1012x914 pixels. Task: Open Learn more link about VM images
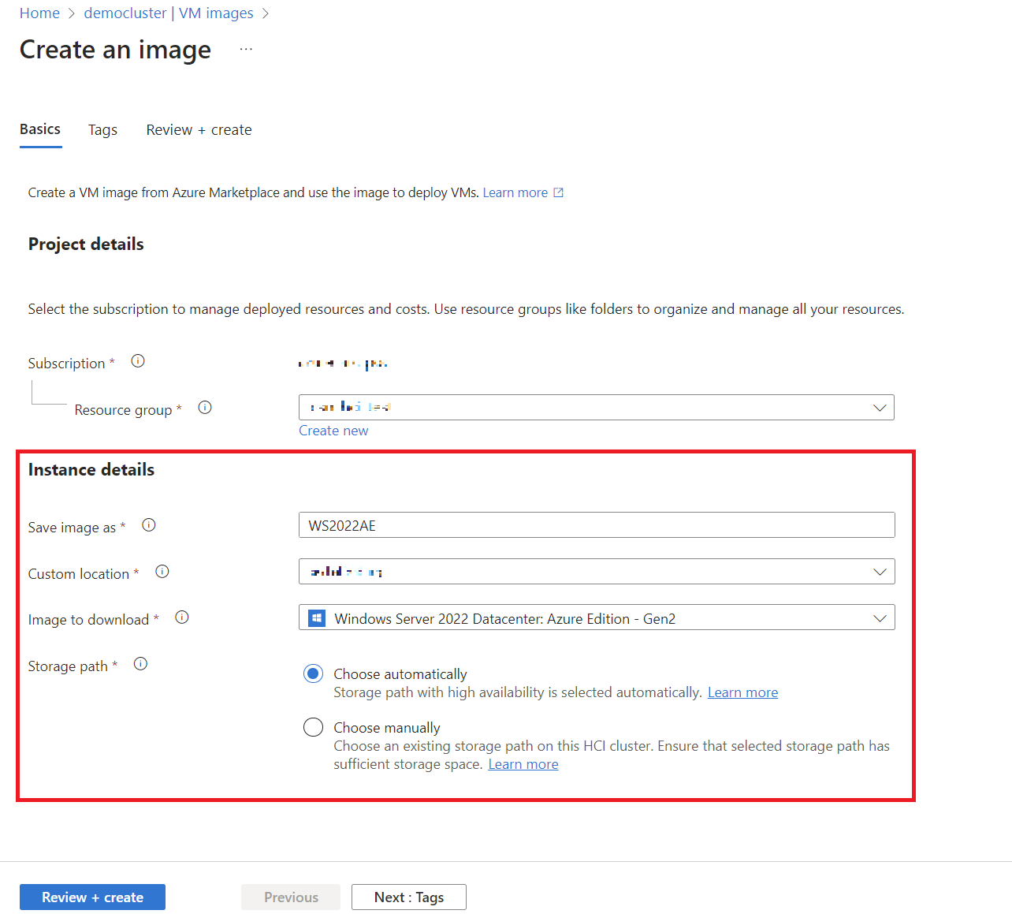pyautogui.click(x=515, y=192)
